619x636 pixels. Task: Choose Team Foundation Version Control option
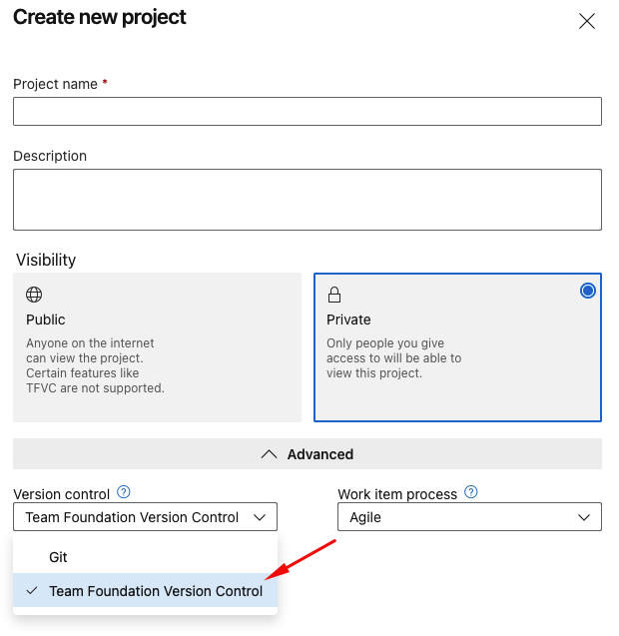coord(156,591)
